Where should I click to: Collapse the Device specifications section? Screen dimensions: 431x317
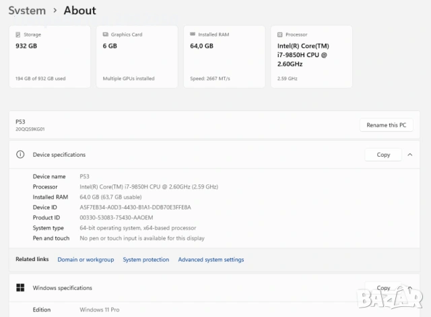pyautogui.click(x=409, y=155)
